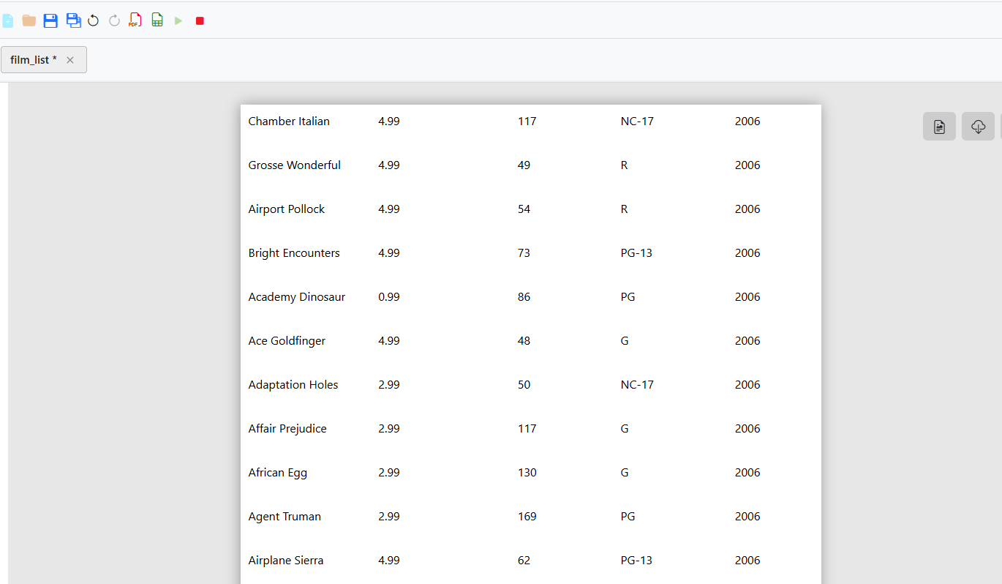This screenshot has width=1002, height=584.
Task: Redo the previously undone action
Action: coord(114,20)
